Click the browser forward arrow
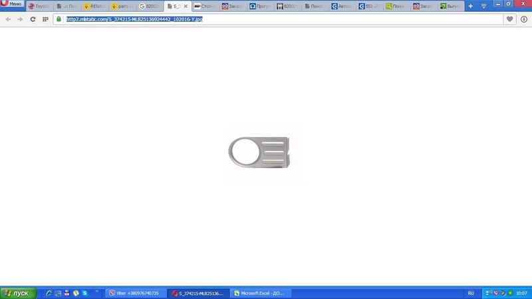 coord(19,19)
